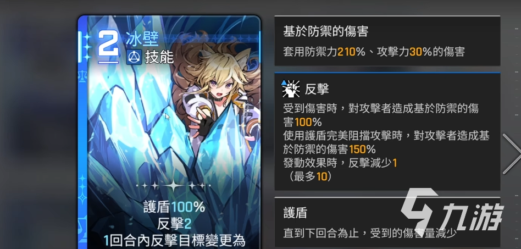Go to next card with right chevron arrow
This screenshot has width=521, height=249.
tap(511, 153)
